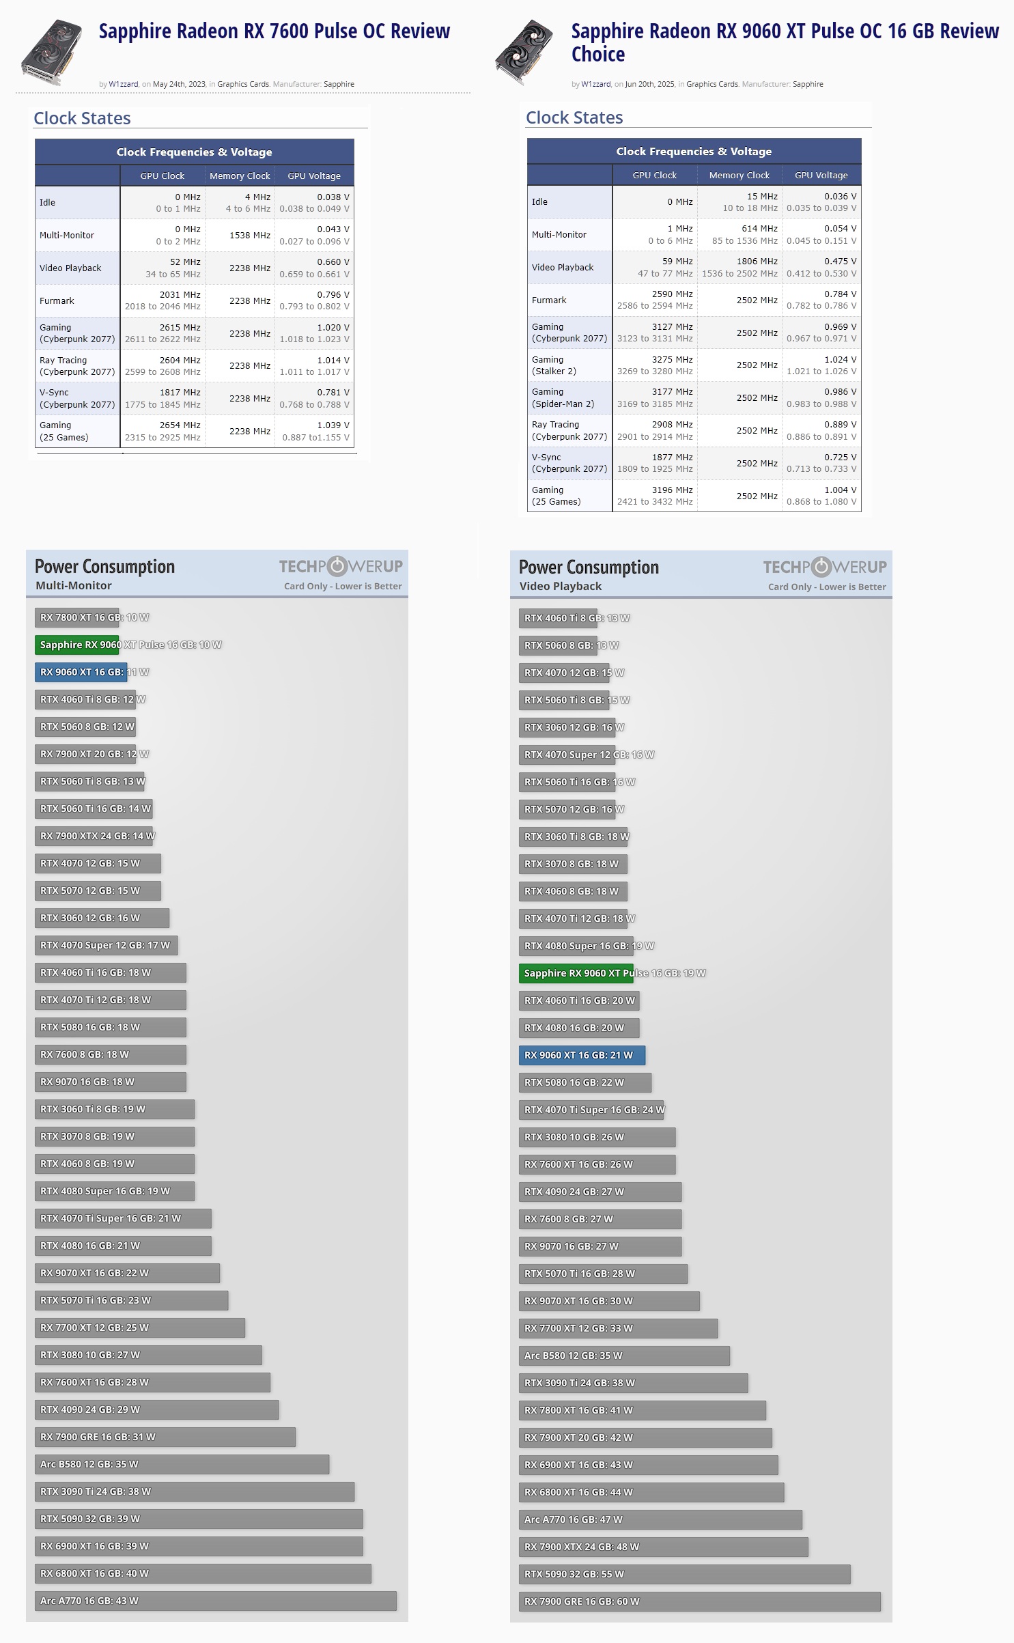
Task: Click RX 7900 GRE 16 GB: 60 W bar
Action: click(x=700, y=1601)
